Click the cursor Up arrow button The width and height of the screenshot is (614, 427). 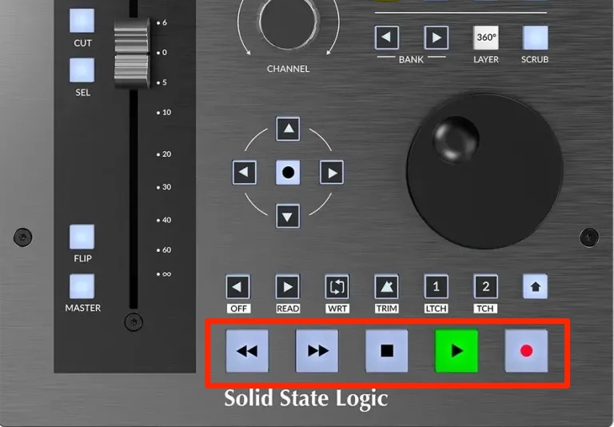288,129
